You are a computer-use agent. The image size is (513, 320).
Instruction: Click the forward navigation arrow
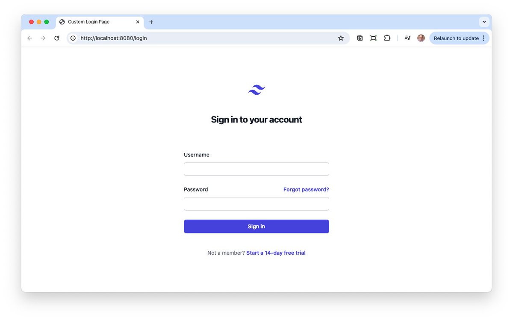pos(43,38)
